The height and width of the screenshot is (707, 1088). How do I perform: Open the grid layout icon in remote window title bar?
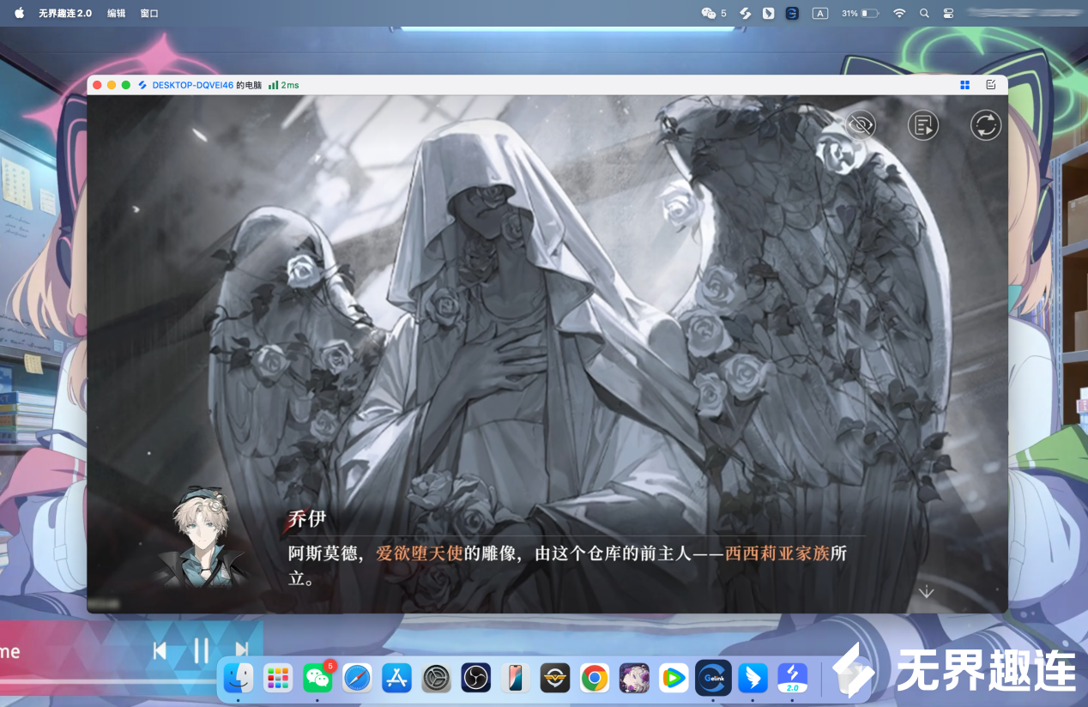click(x=965, y=85)
